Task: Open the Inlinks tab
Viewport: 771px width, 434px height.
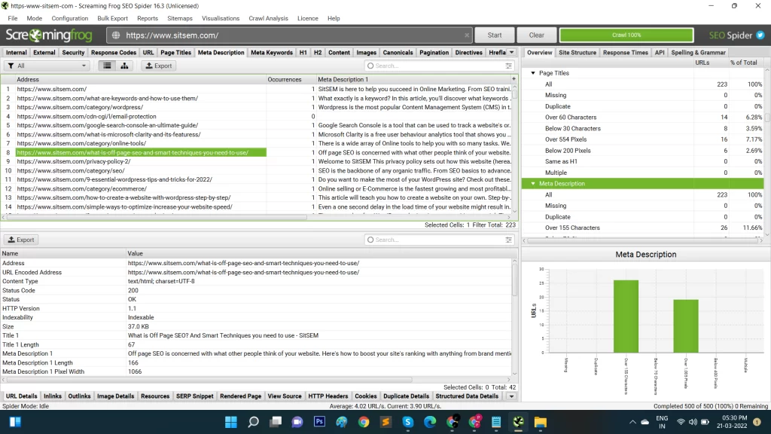Action: tap(53, 396)
